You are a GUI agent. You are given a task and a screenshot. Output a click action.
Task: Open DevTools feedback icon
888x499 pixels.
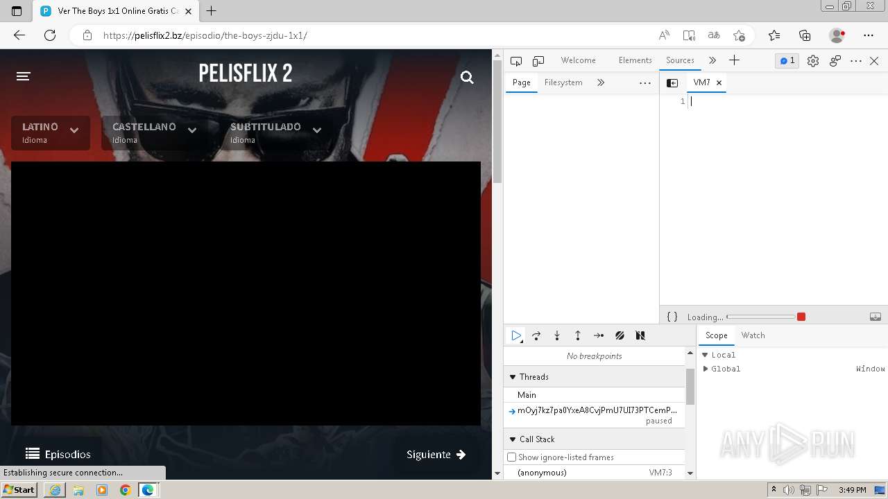tap(835, 61)
